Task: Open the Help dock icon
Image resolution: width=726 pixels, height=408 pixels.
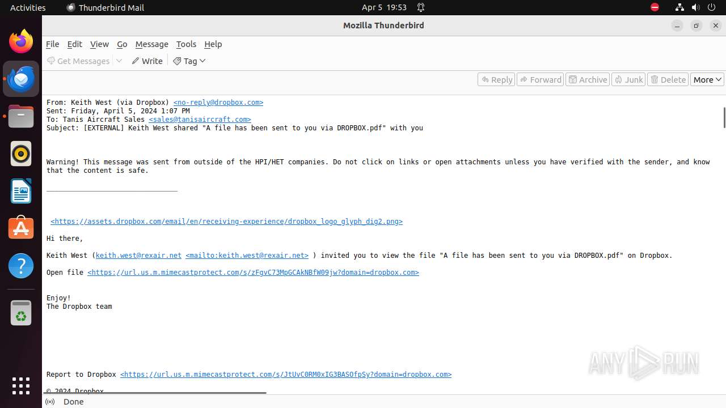Action: [x=21, y=265]
